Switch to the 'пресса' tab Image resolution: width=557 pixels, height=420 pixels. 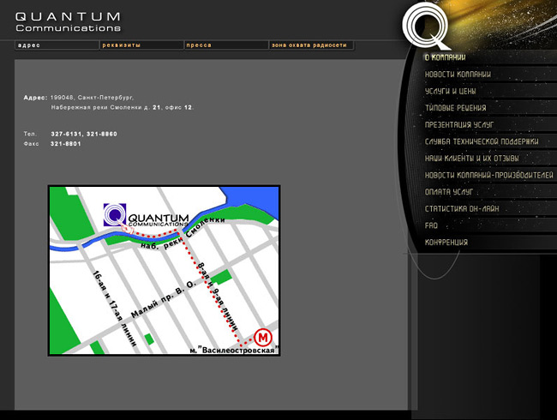coord(226,45)
